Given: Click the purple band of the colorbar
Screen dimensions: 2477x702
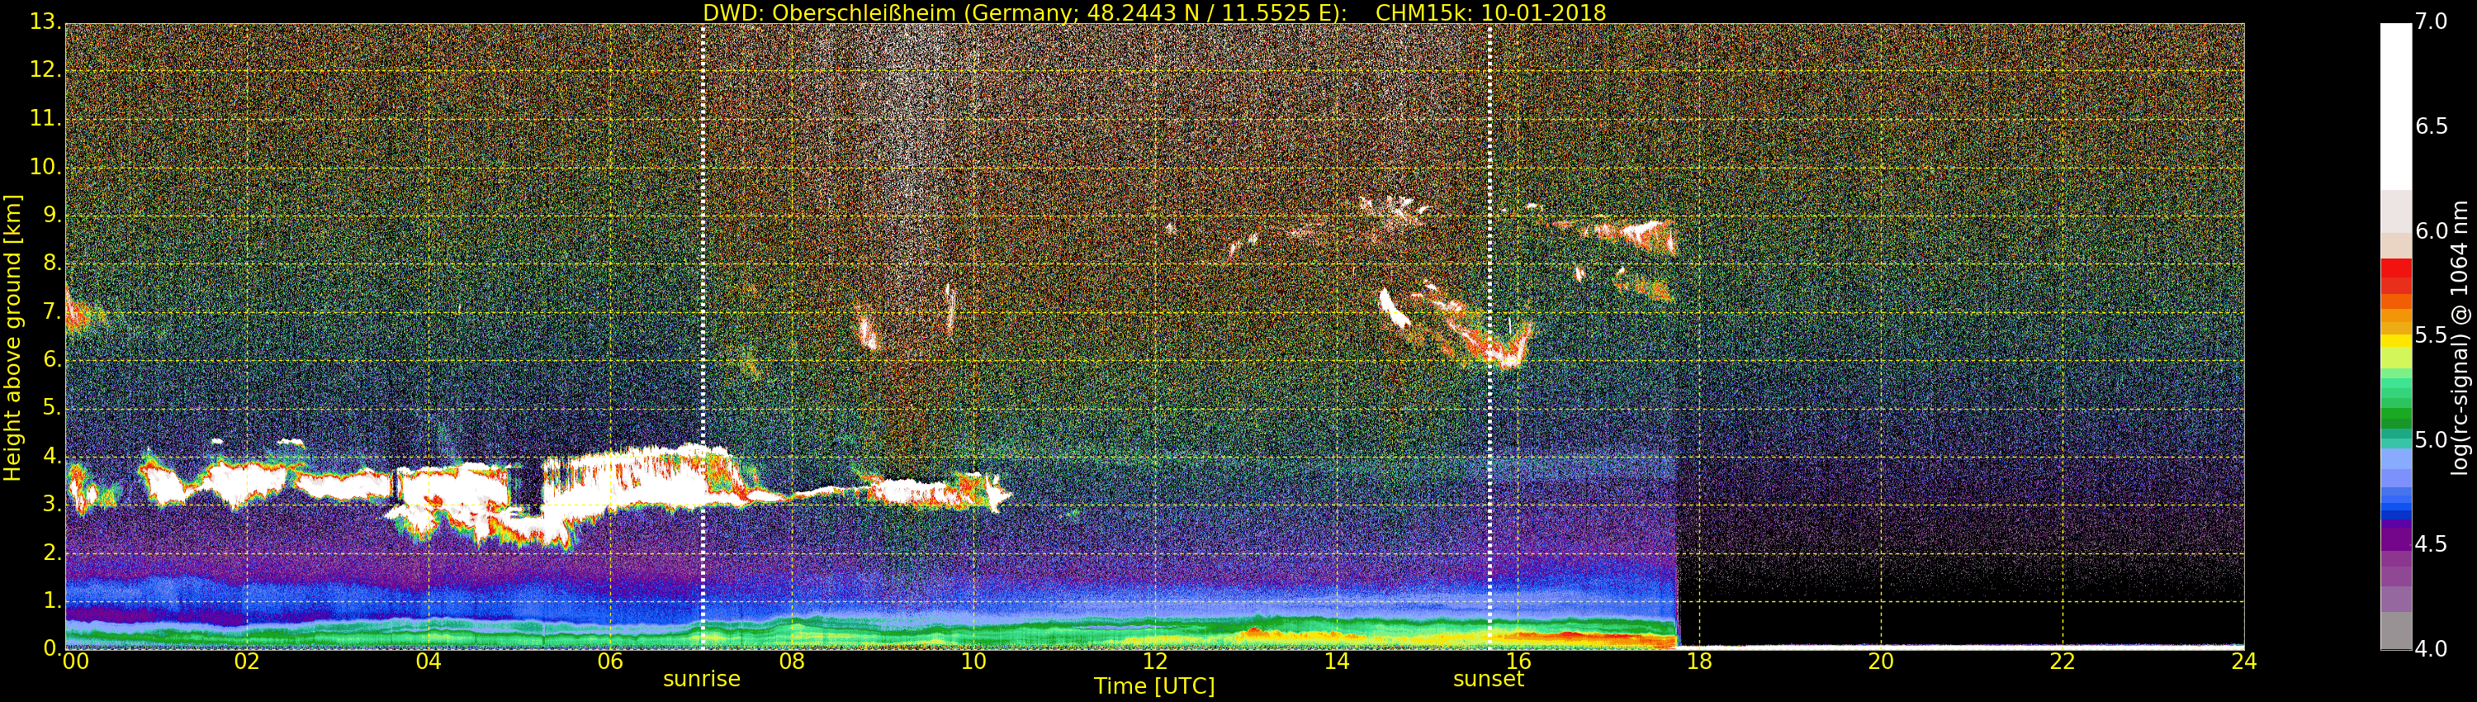Looking at the screenshot, I should click(2395, 534).
